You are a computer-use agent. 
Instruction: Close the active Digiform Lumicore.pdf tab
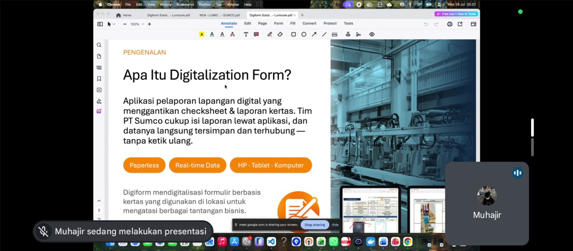pos(294,15)
